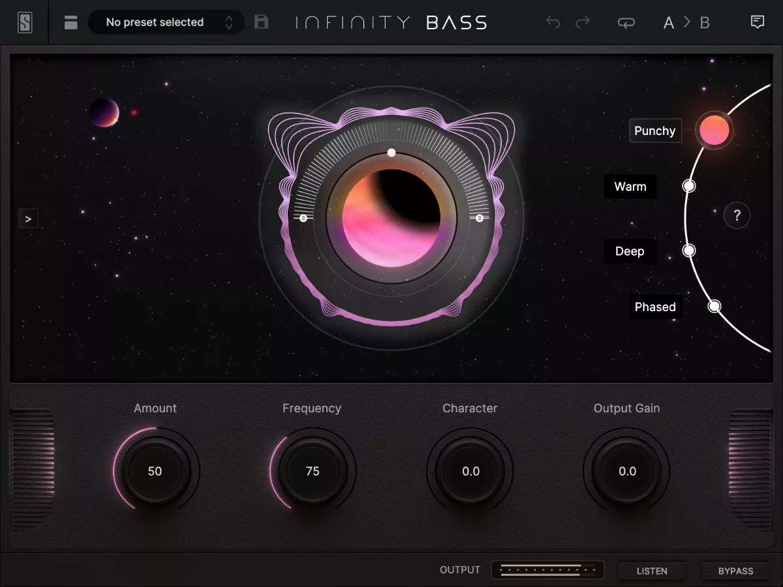Redo the last change
Viewport: 783px width, 587px height.
click(x=584, y=22)
